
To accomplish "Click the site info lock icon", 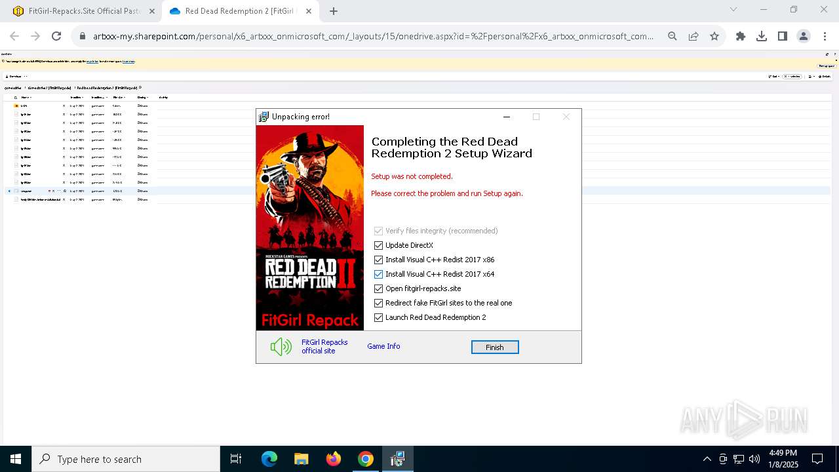I will click(x=83, y=37).
